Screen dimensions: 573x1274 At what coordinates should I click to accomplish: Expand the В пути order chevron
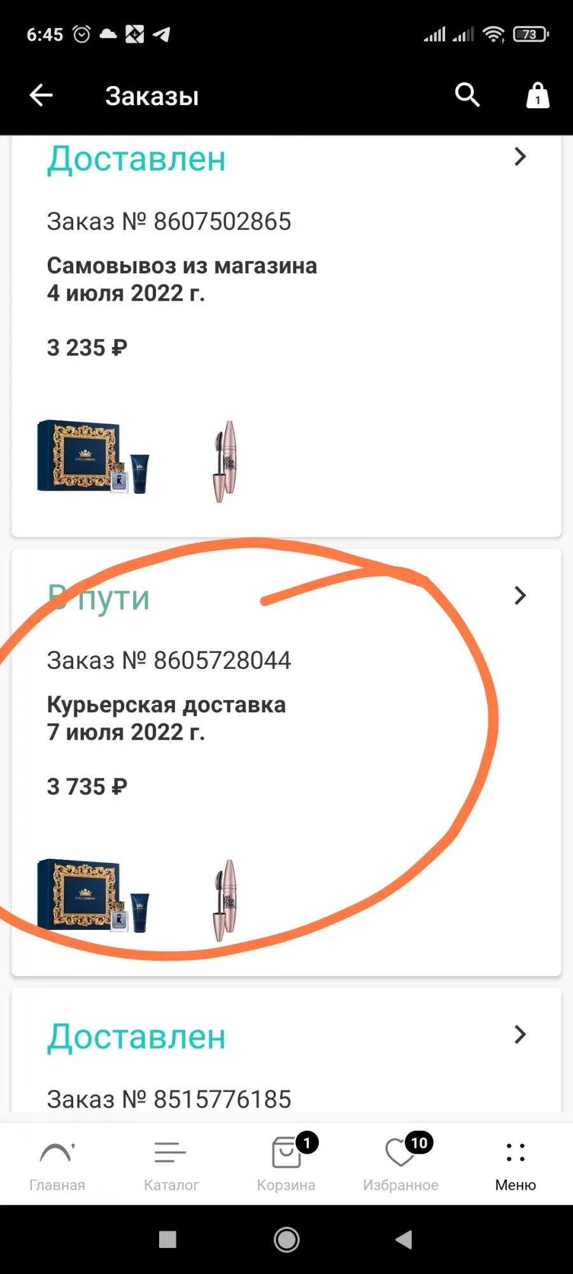(x=520, y=596)
